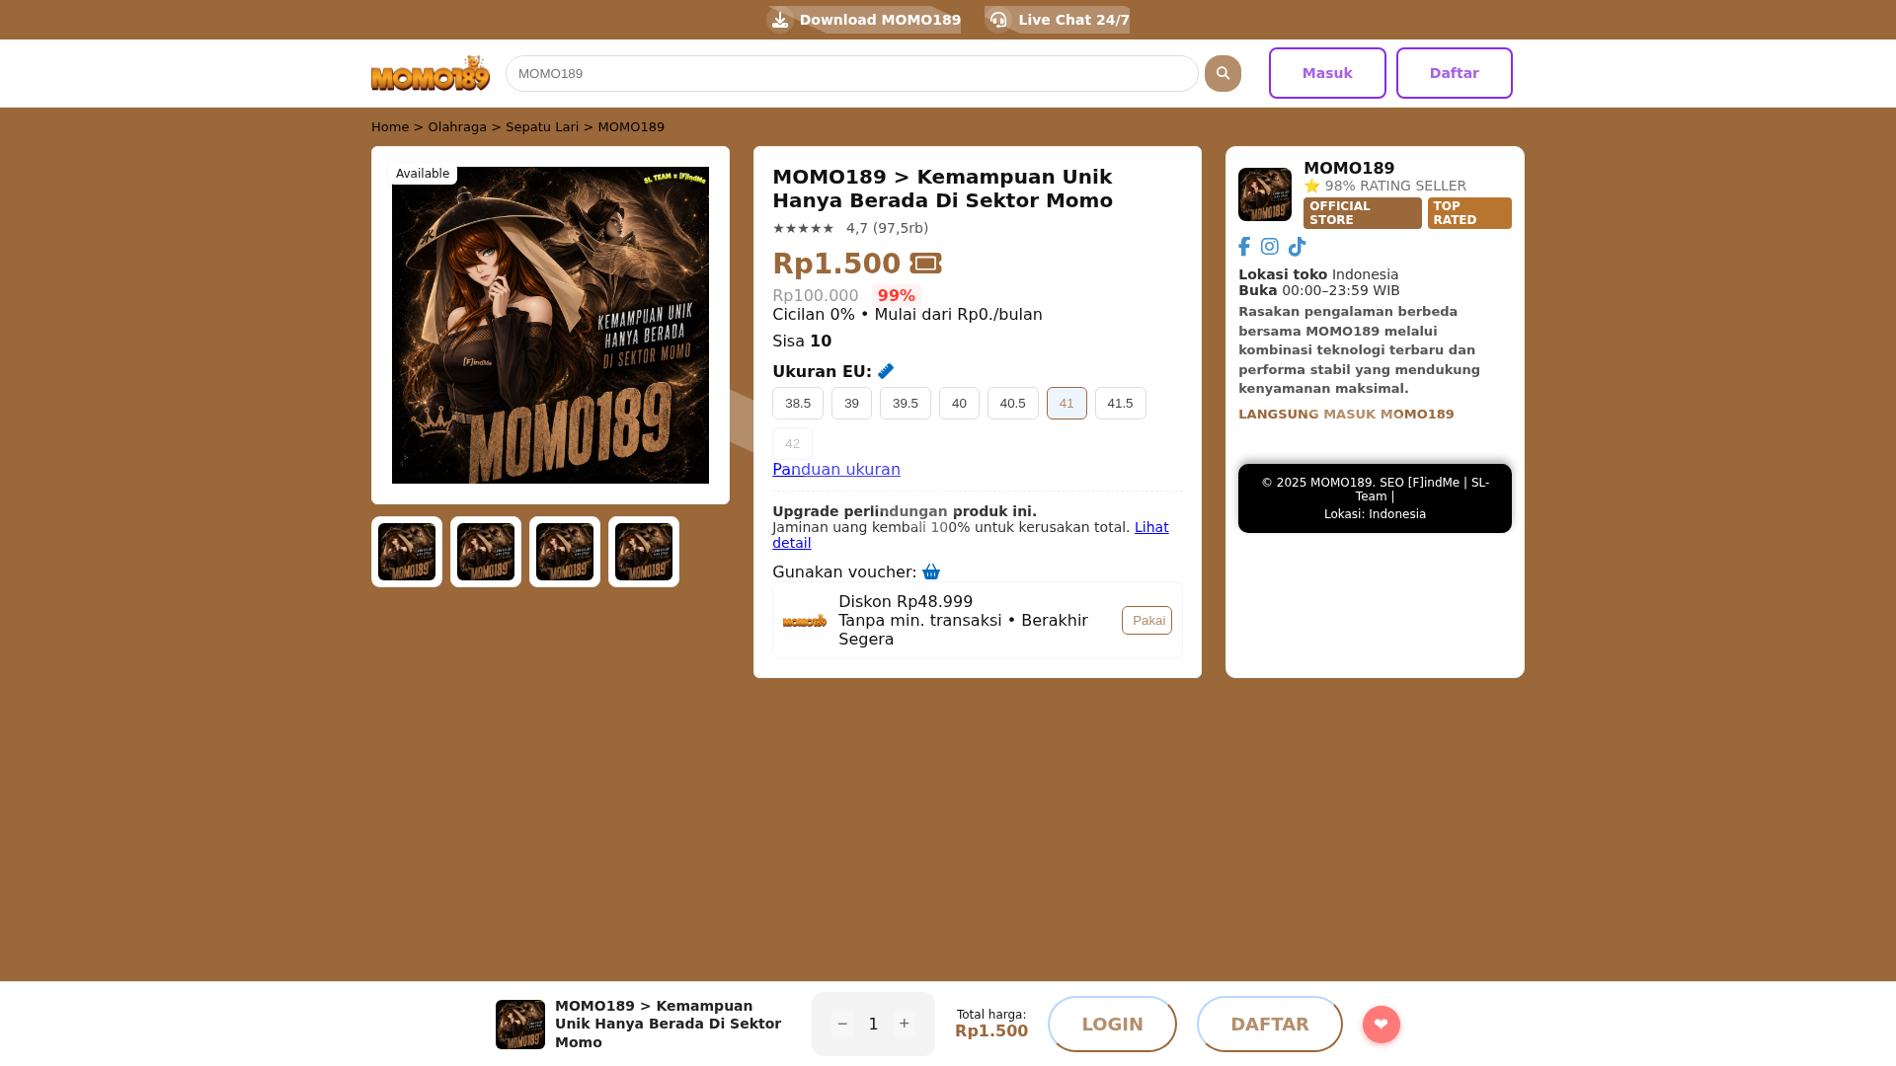Click the DAFTAR button in bottom bar
This screenshot has height=1066, width=1896.
point(1270,1025)
